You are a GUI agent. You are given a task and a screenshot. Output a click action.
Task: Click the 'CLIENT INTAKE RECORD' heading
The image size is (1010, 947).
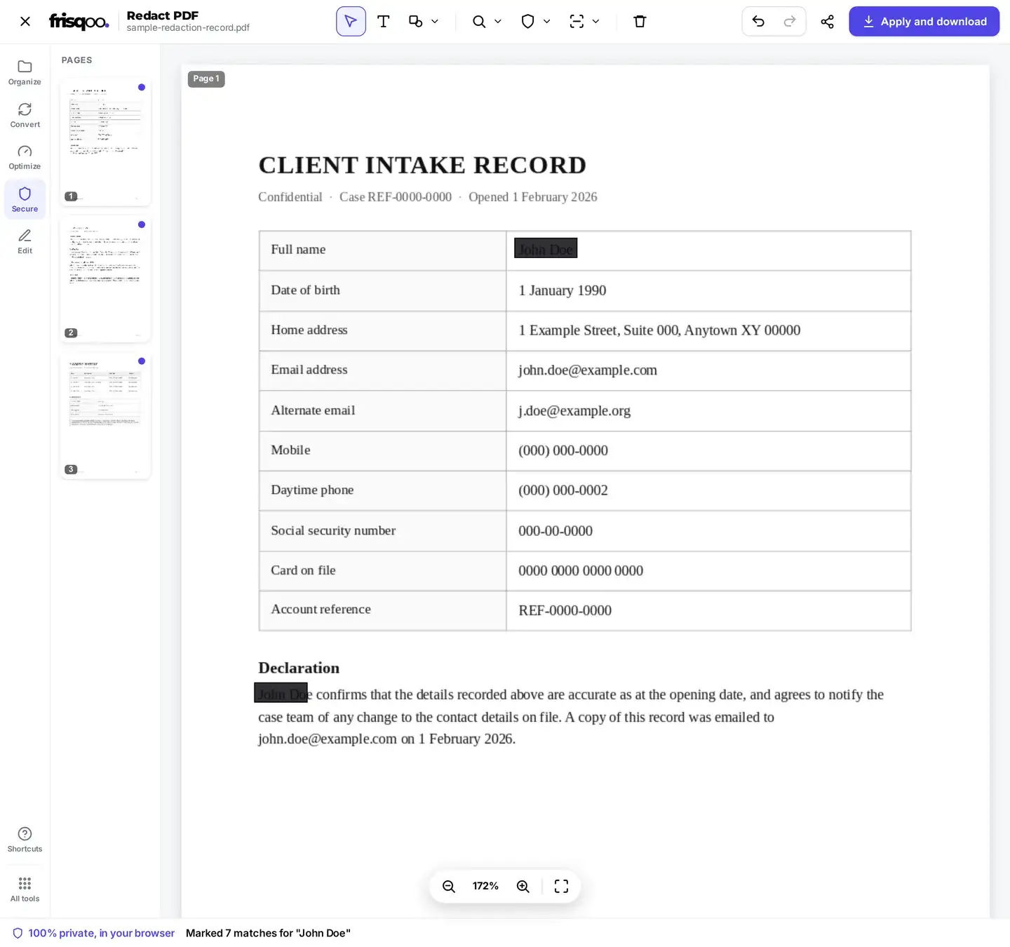[x=422, y=165]
